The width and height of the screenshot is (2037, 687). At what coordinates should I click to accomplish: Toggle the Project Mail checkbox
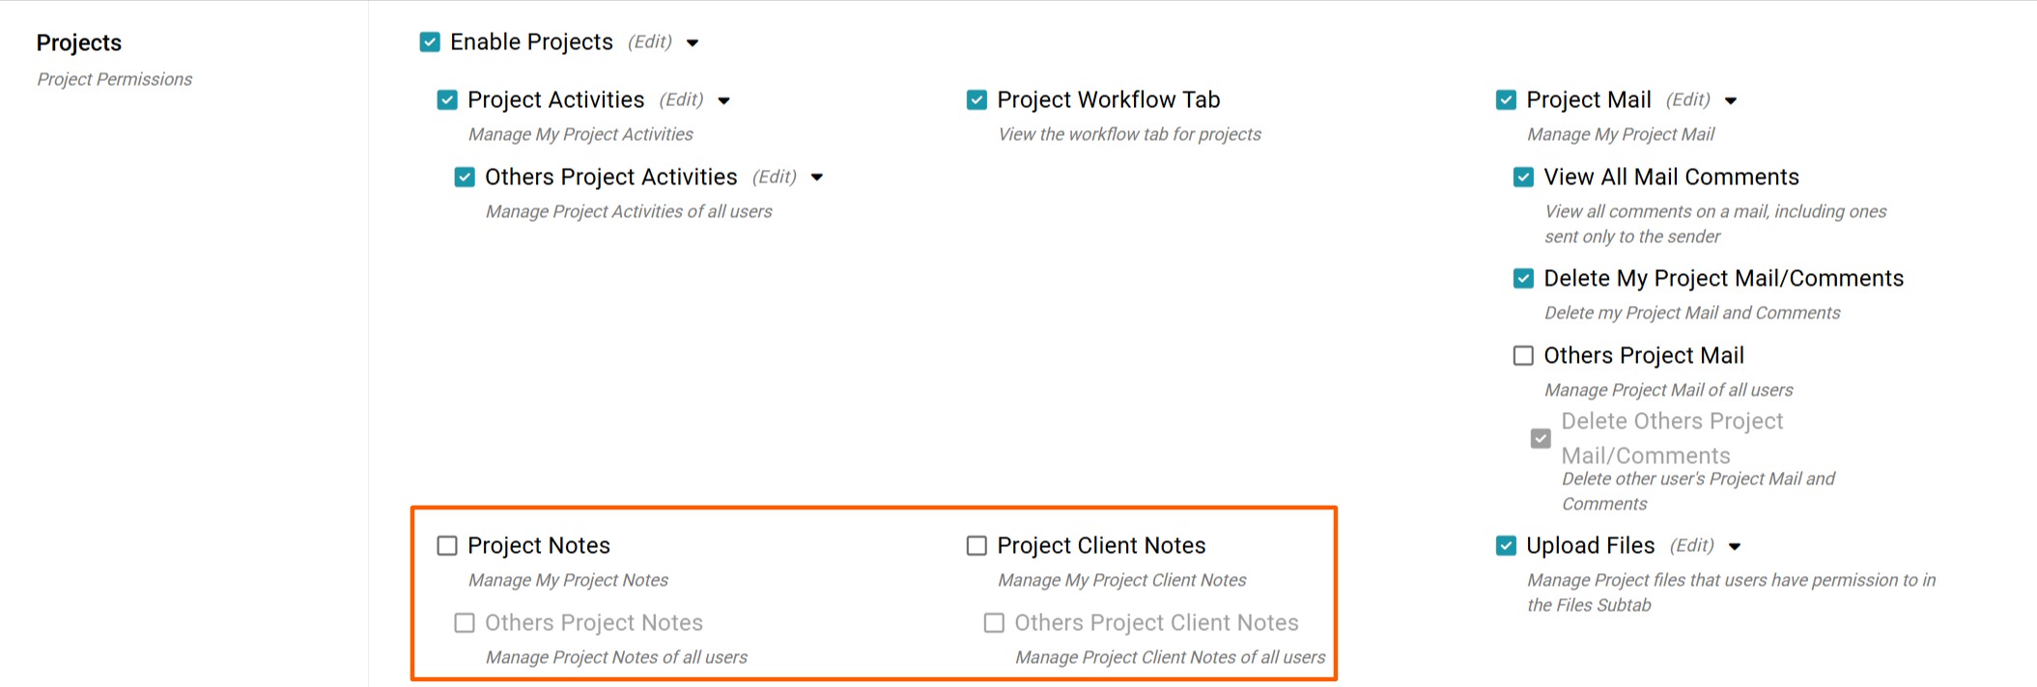[x=1506, y=100]
